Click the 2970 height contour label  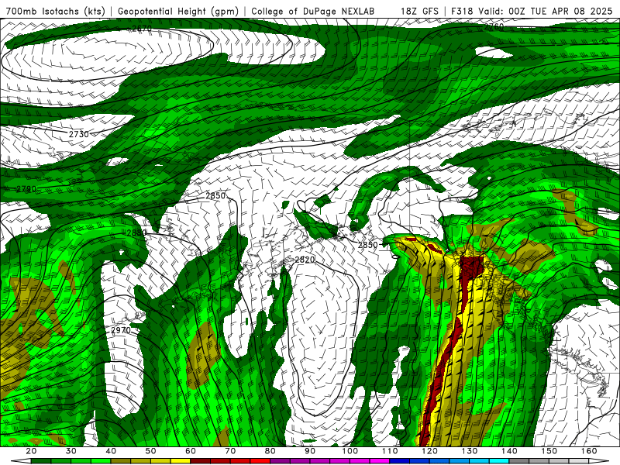point(121,330)
